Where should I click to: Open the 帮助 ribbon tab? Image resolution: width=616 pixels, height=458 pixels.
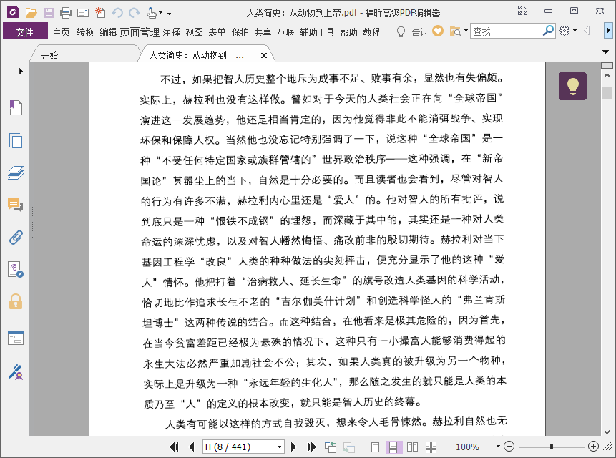349,31
